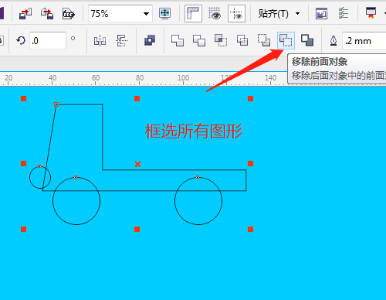Click the Weld shaping icon
This screenshot has width=386, height=300.
point(178,40)
